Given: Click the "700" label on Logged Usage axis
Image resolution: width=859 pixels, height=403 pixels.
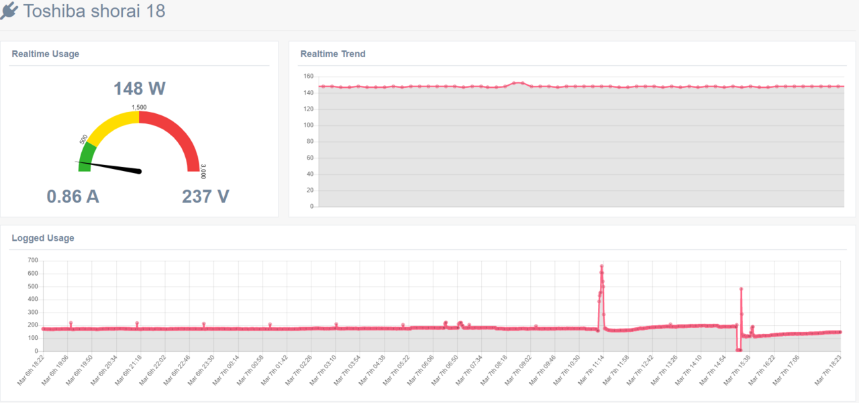Looking at the screenshot, I should point(33,260).
